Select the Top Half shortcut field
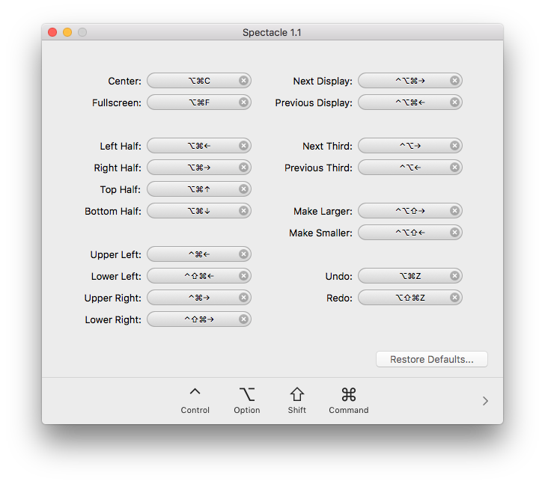 (199, 189)
